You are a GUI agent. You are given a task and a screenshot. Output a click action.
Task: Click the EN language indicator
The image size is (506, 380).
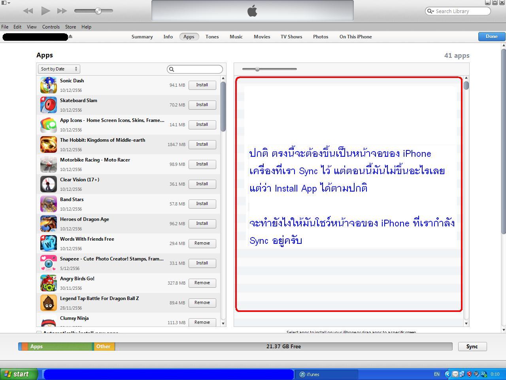click(x=436, y=374)
